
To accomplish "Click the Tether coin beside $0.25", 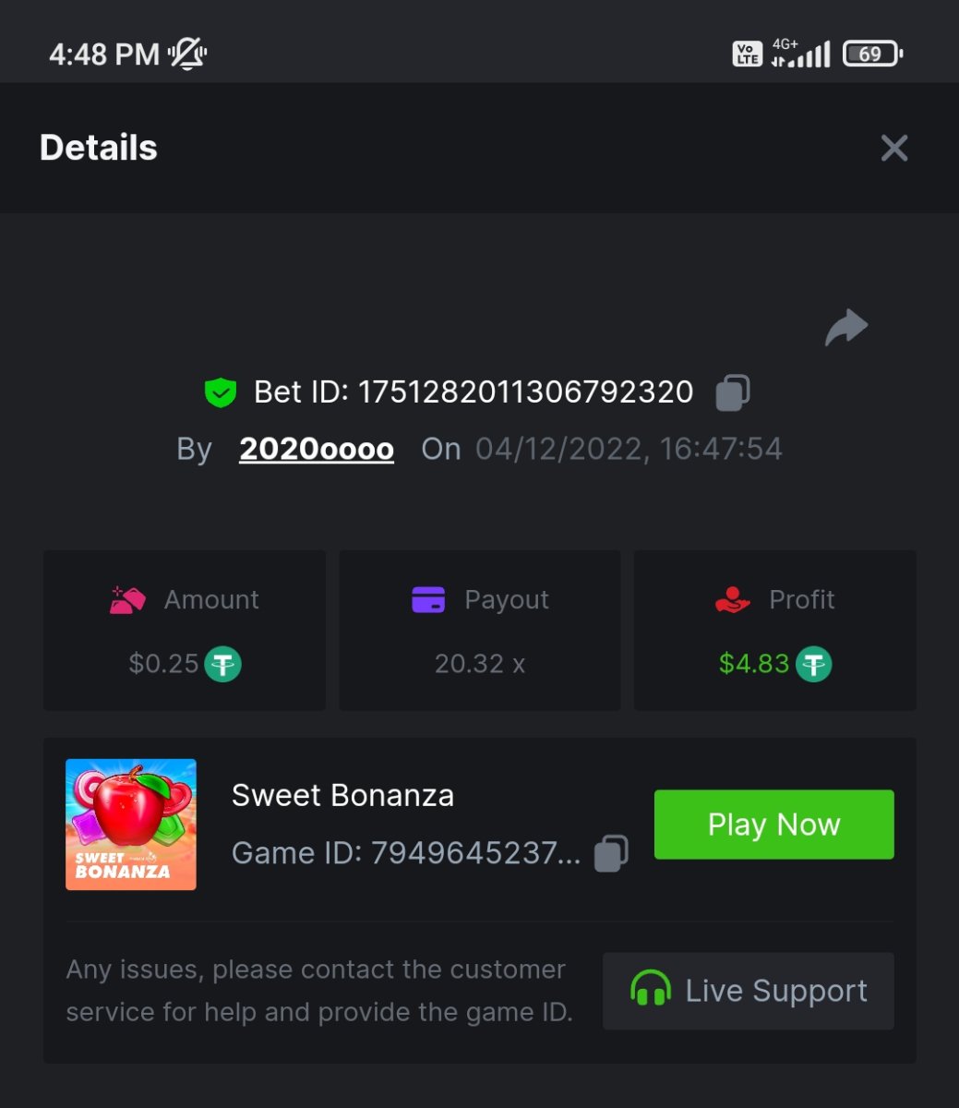I will coord(222,664).
